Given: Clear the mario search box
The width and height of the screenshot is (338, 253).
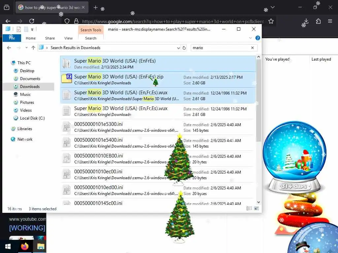Looking at the screenshot, I should click(x=253, y=48).
